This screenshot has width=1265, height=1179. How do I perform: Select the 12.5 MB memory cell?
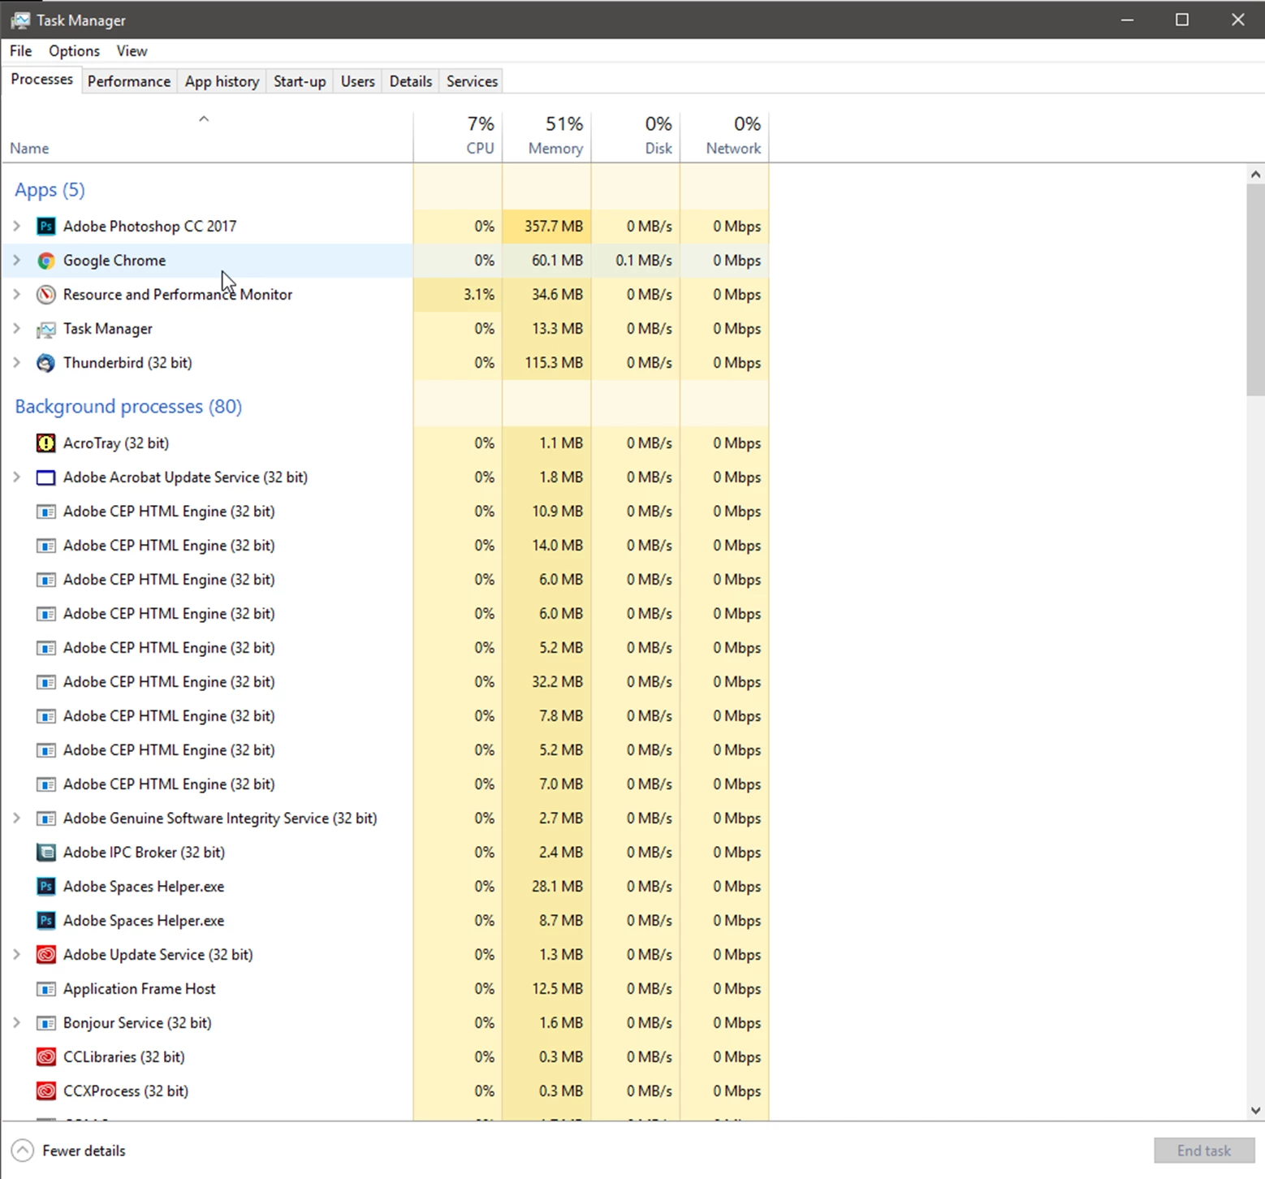547,989
